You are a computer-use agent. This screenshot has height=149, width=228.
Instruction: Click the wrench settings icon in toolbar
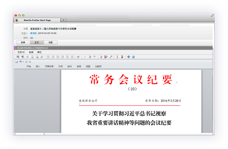(x=111, y=57)
